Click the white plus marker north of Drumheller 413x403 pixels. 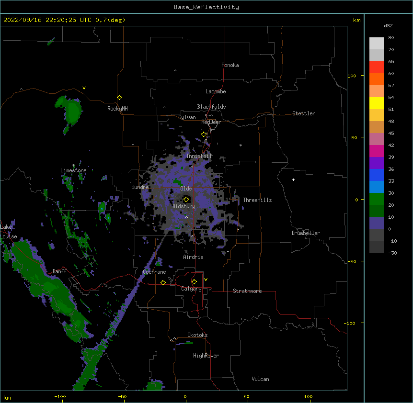click(x=293, y=179)
